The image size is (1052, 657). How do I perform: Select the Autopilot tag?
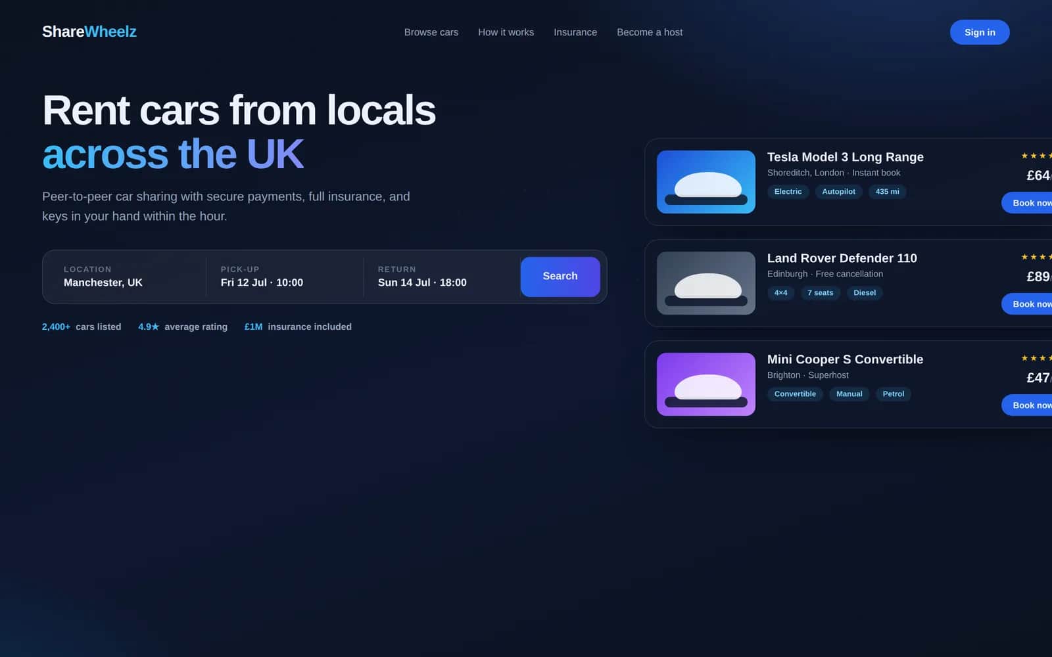coord(839,192)
